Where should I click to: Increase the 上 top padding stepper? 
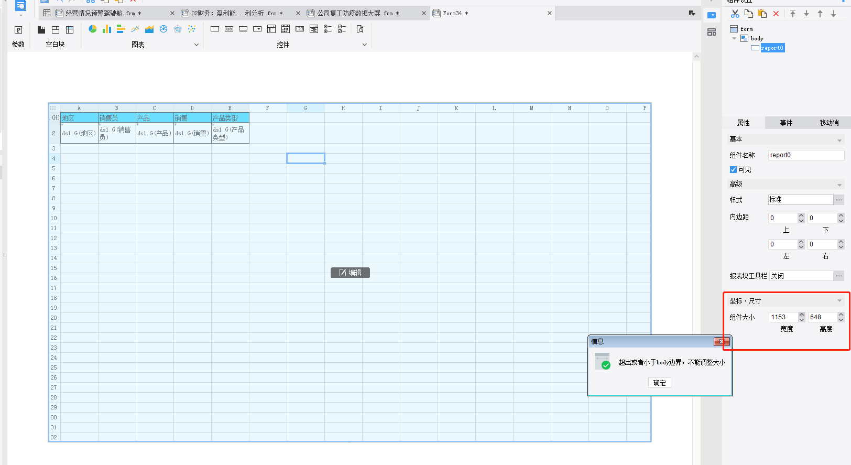pos(801,215)
